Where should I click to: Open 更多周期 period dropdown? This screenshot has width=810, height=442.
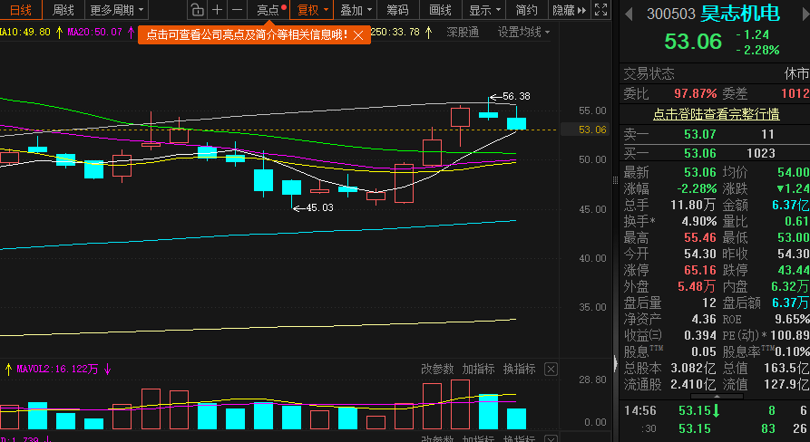[x=117, y=10]
